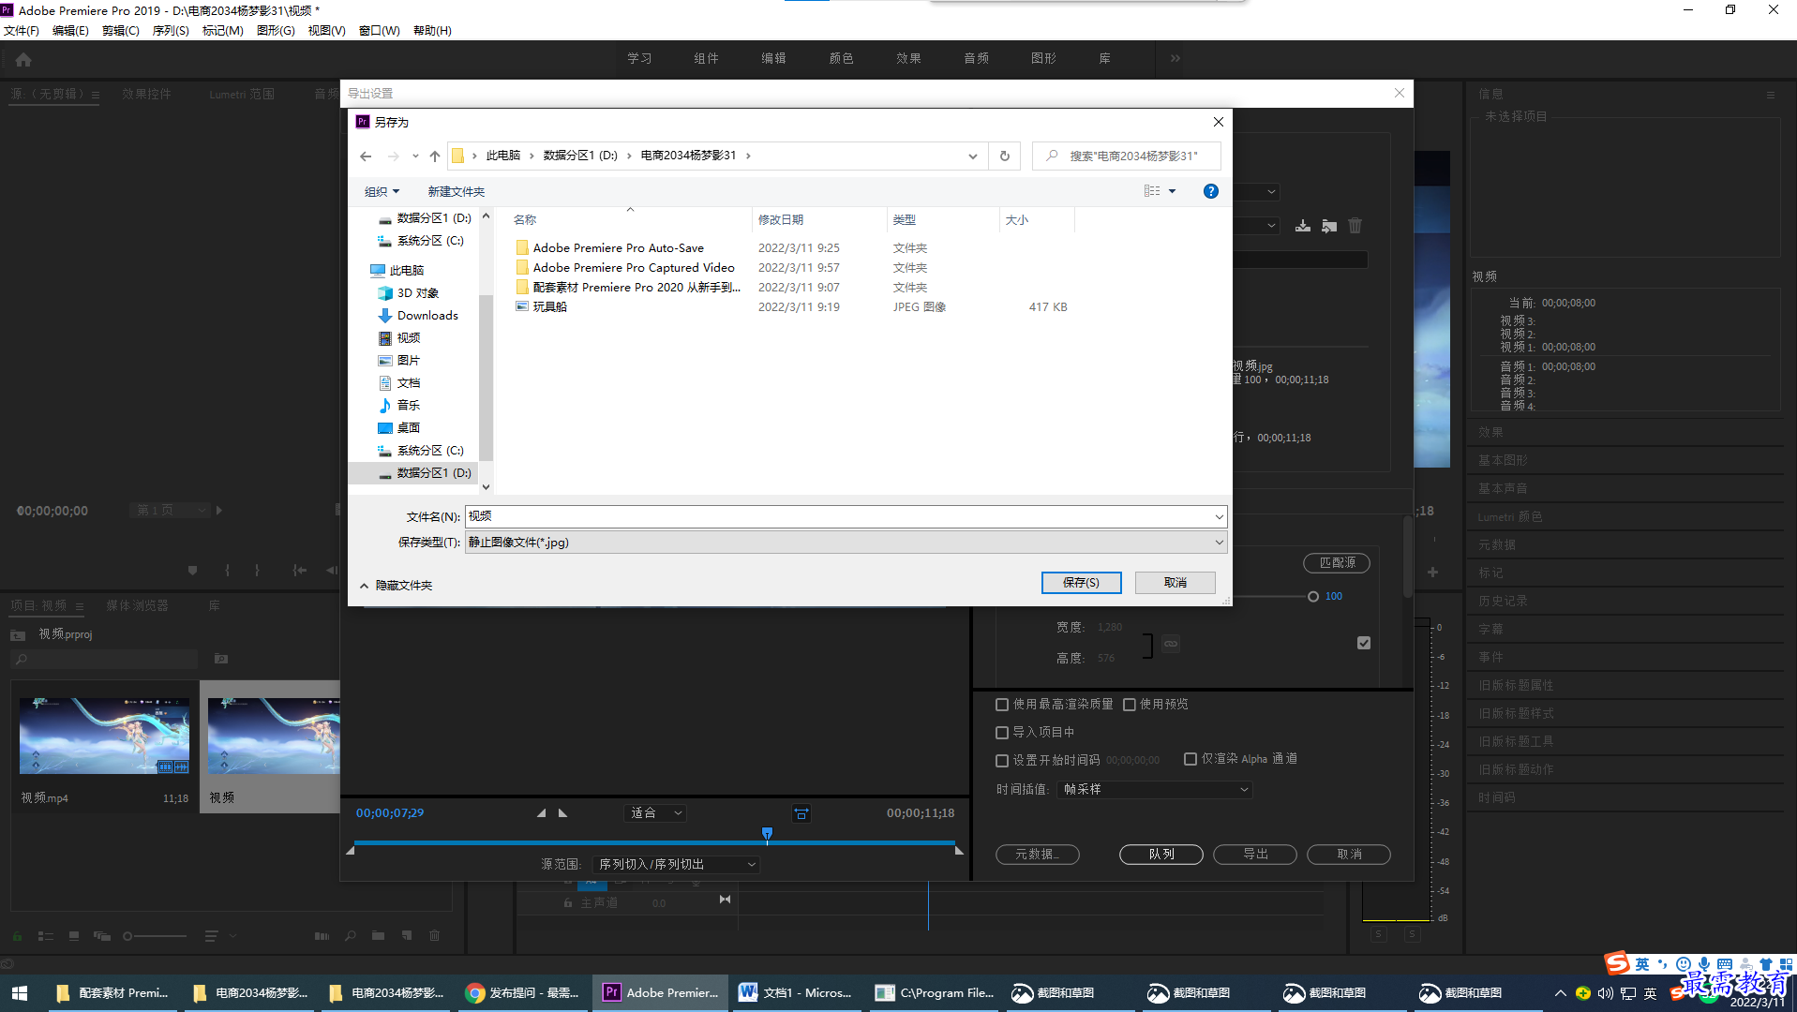
Task: Click the new item icon in project panel
Action: click(407, 936)
